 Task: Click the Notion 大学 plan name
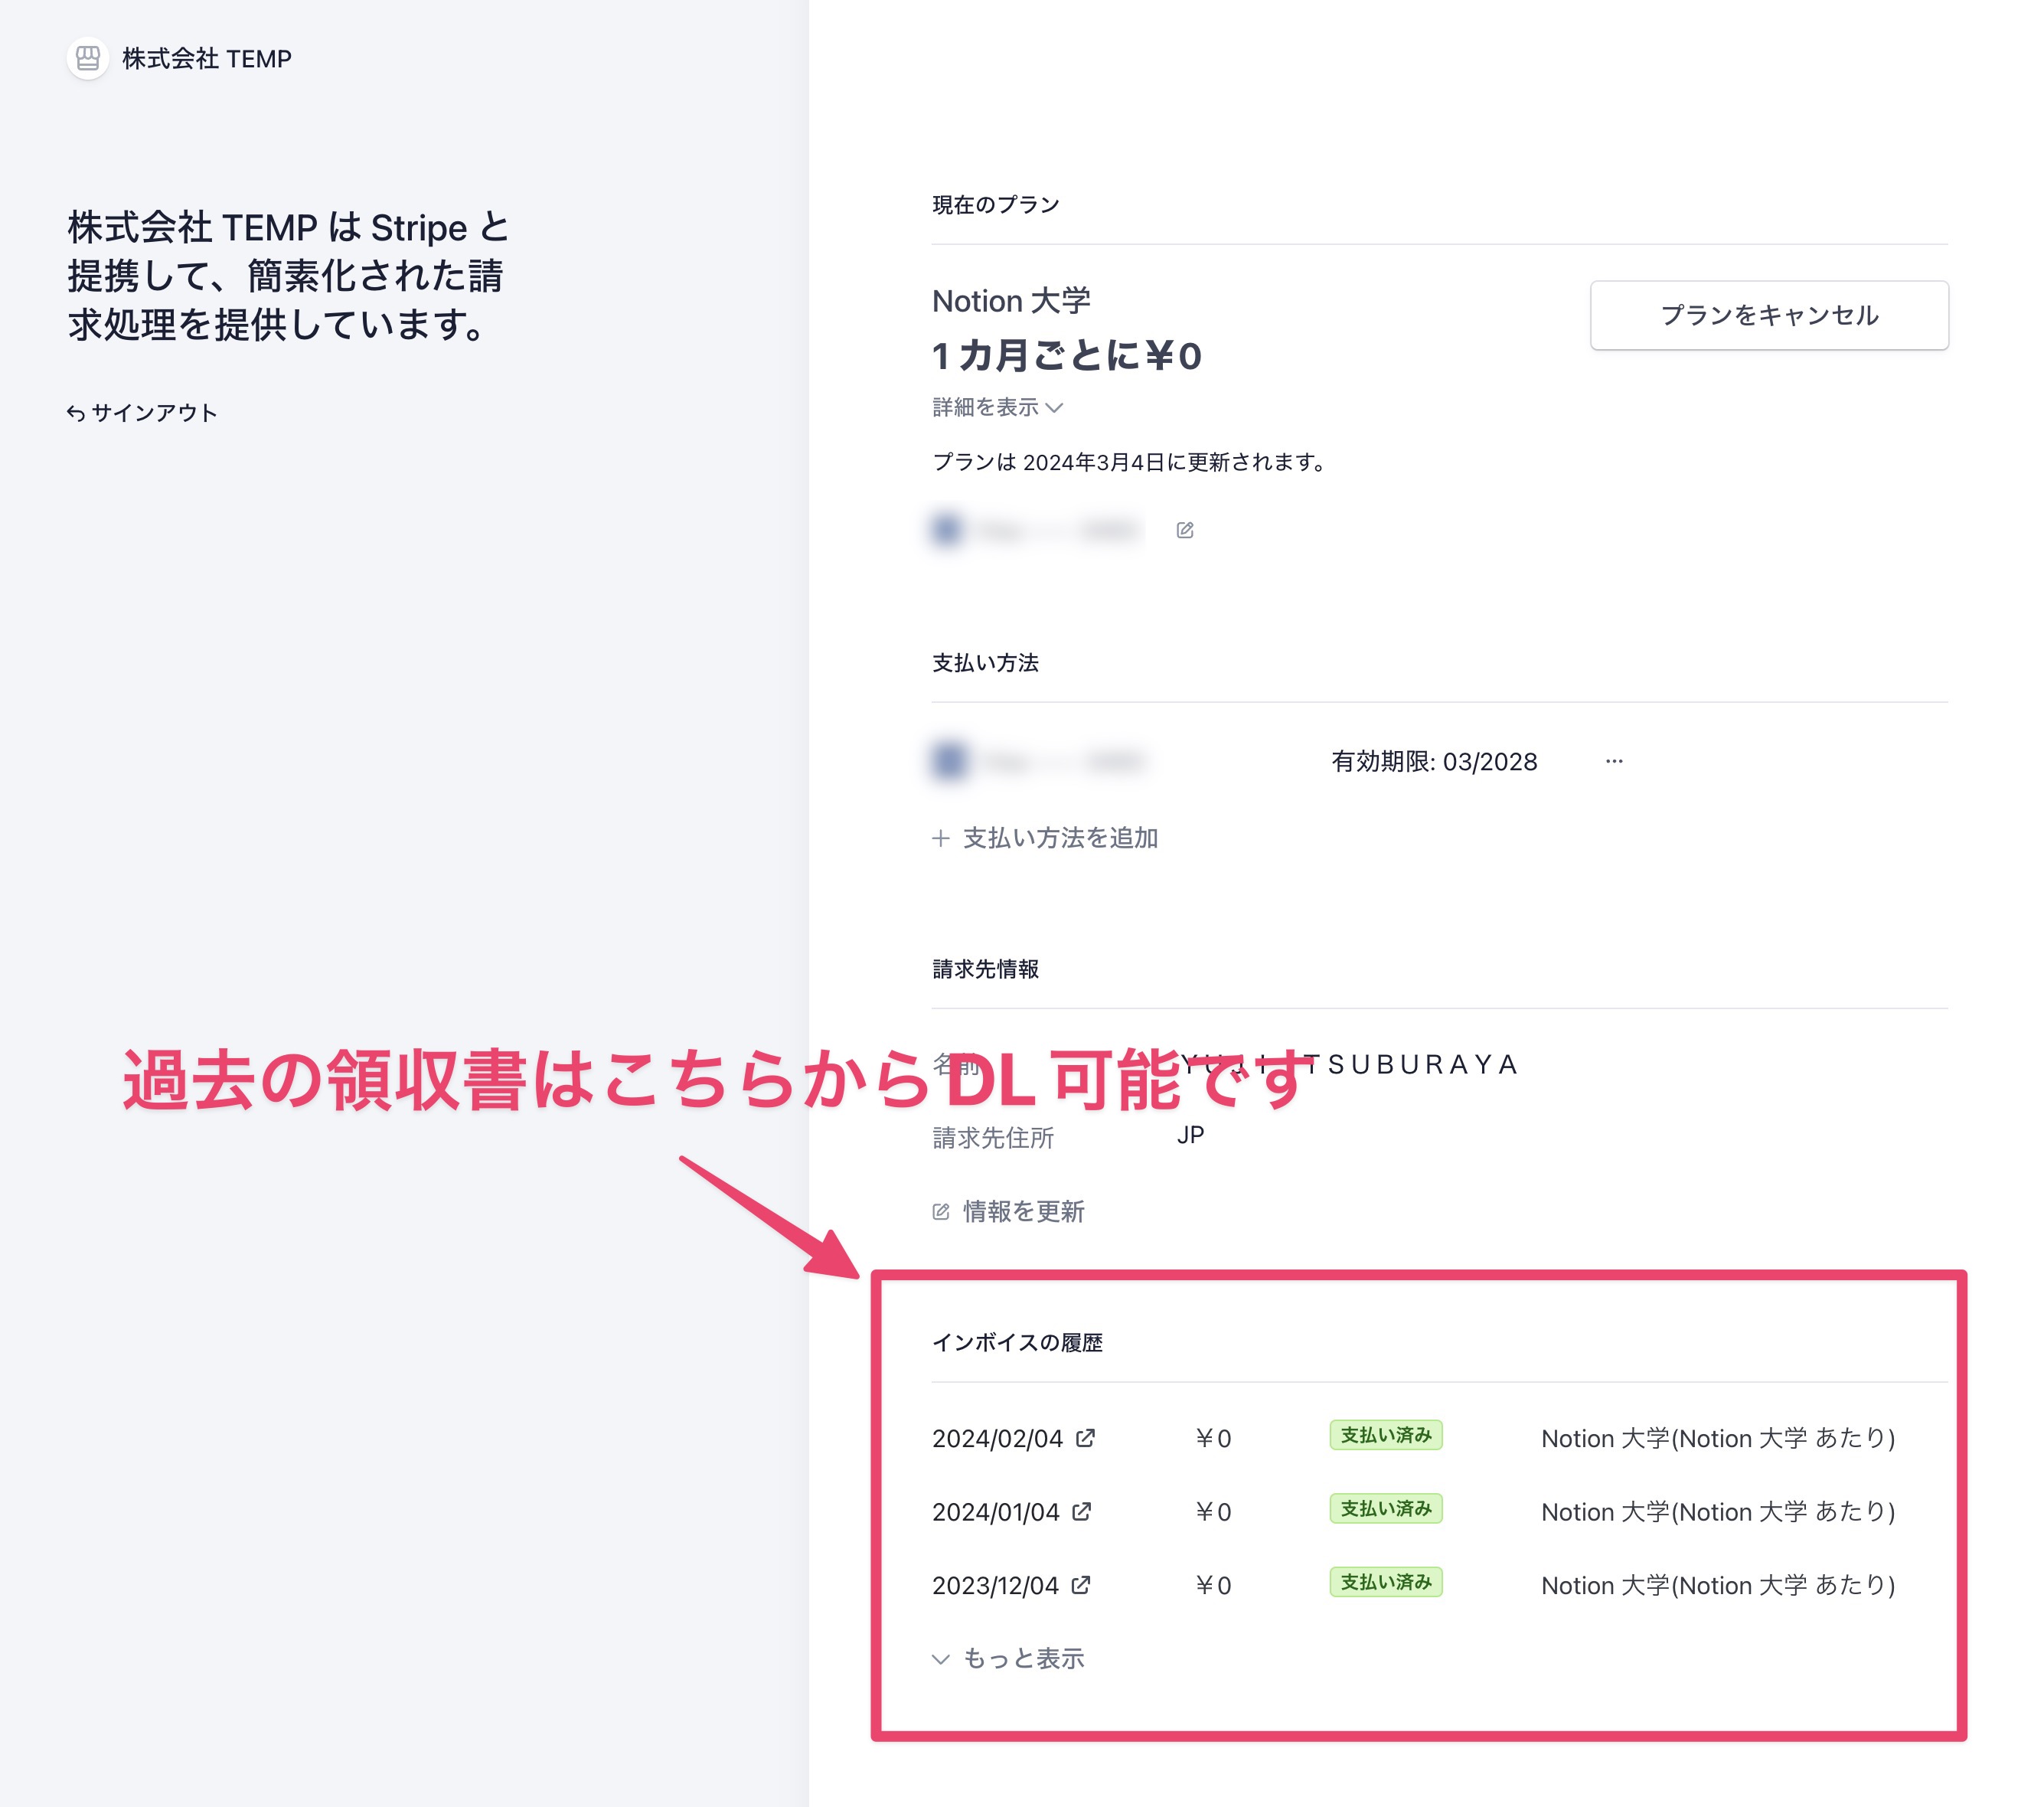[x=1011, y=300]
